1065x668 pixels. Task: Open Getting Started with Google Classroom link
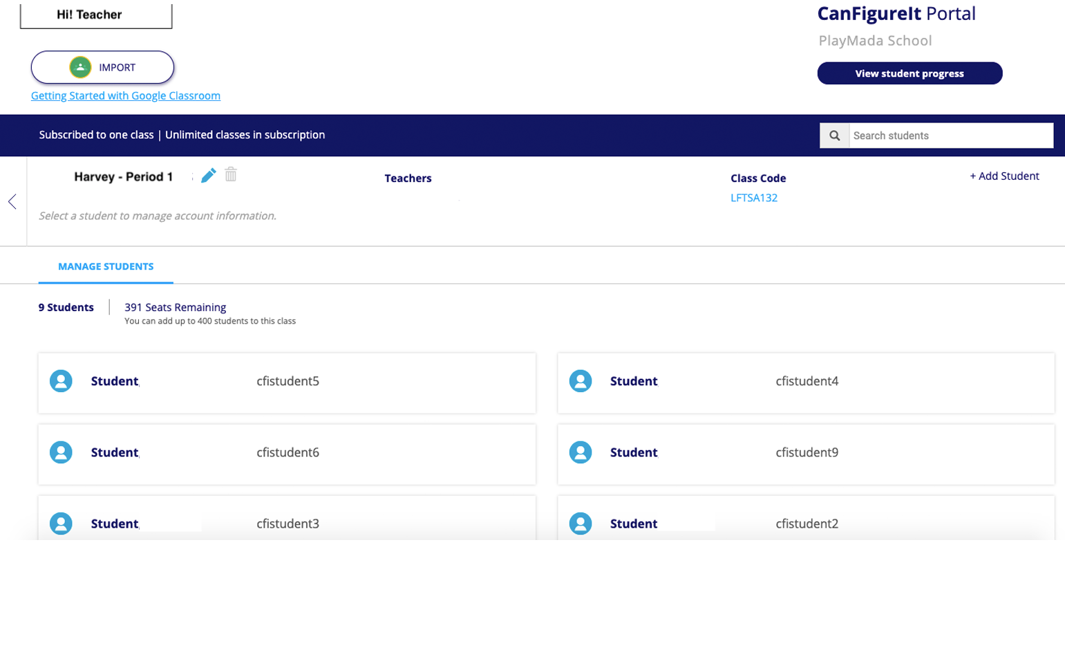point(126,95)
